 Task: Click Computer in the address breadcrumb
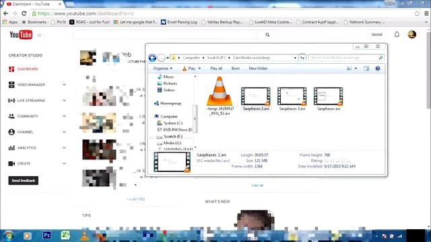point(191,58)
